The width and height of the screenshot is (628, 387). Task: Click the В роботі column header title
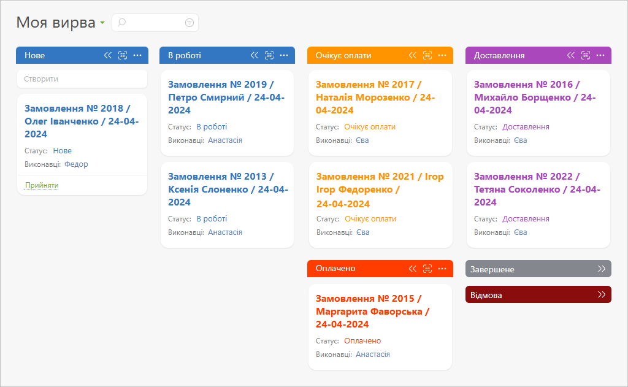point(184,55)
